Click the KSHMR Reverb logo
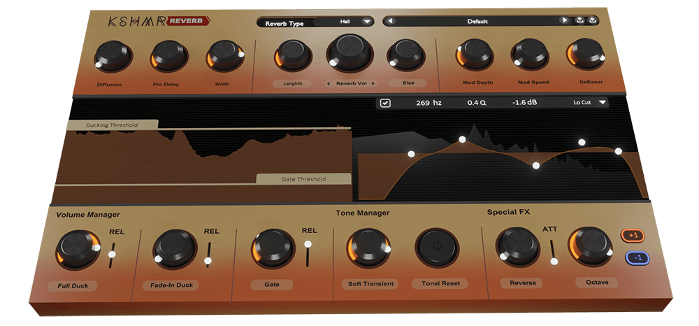 (159, 21)
